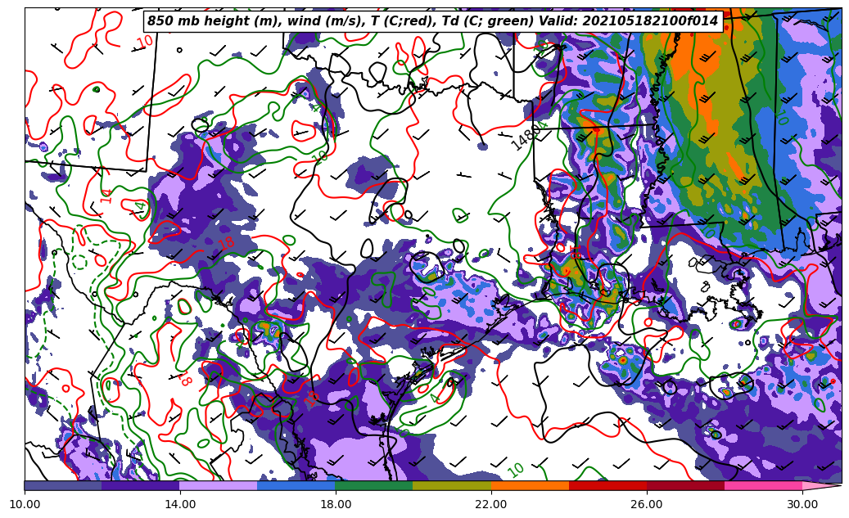Viewport: 849px width, 518px height.
Task: Click the deep purple colorbar segment
Action: 141,485
